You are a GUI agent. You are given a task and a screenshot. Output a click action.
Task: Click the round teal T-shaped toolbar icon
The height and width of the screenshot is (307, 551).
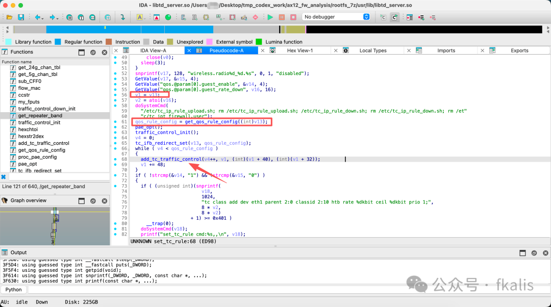click(81, 17)
